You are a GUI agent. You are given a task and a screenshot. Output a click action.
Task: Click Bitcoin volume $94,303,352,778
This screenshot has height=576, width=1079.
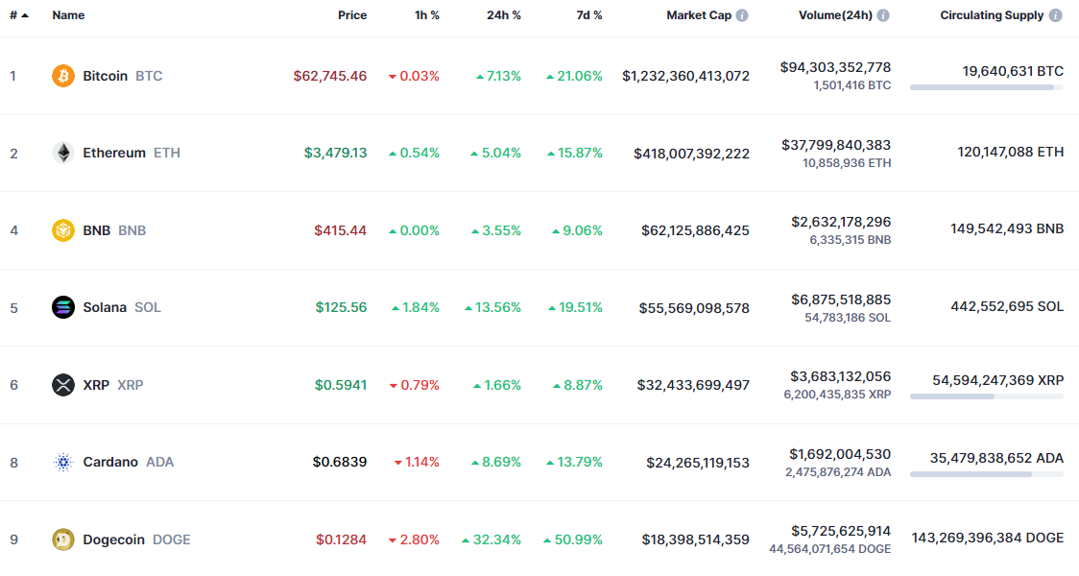(x=835, y=67)
